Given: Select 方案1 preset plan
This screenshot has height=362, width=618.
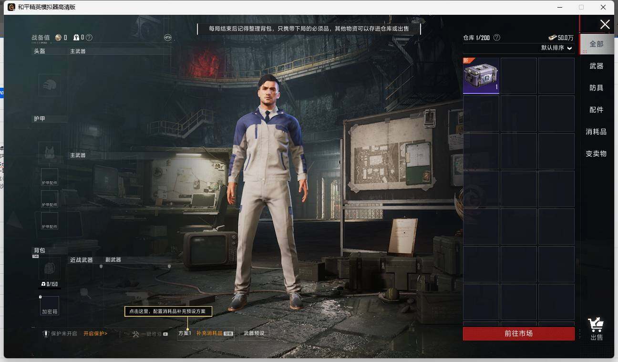Looking at the screenshot, I should (185, 333).
